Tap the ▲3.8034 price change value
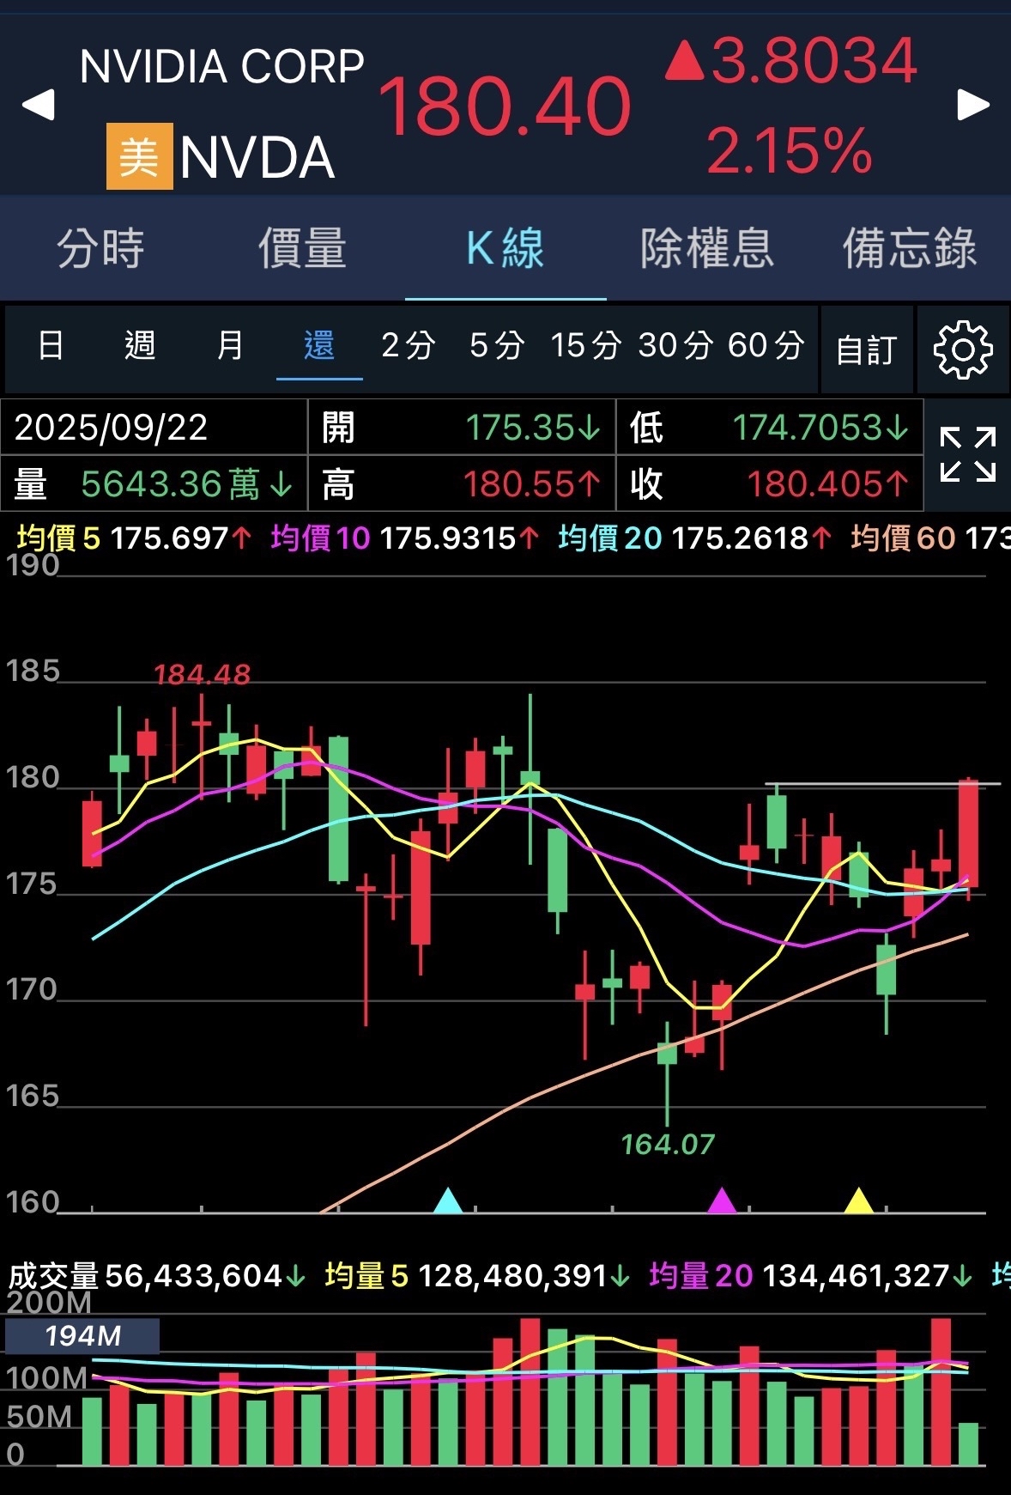This screenshot has height=1495, width=1011. coord(791,61)
